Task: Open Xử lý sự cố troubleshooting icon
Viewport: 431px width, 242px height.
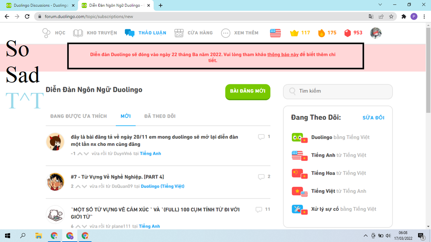Action: [299, 209]
